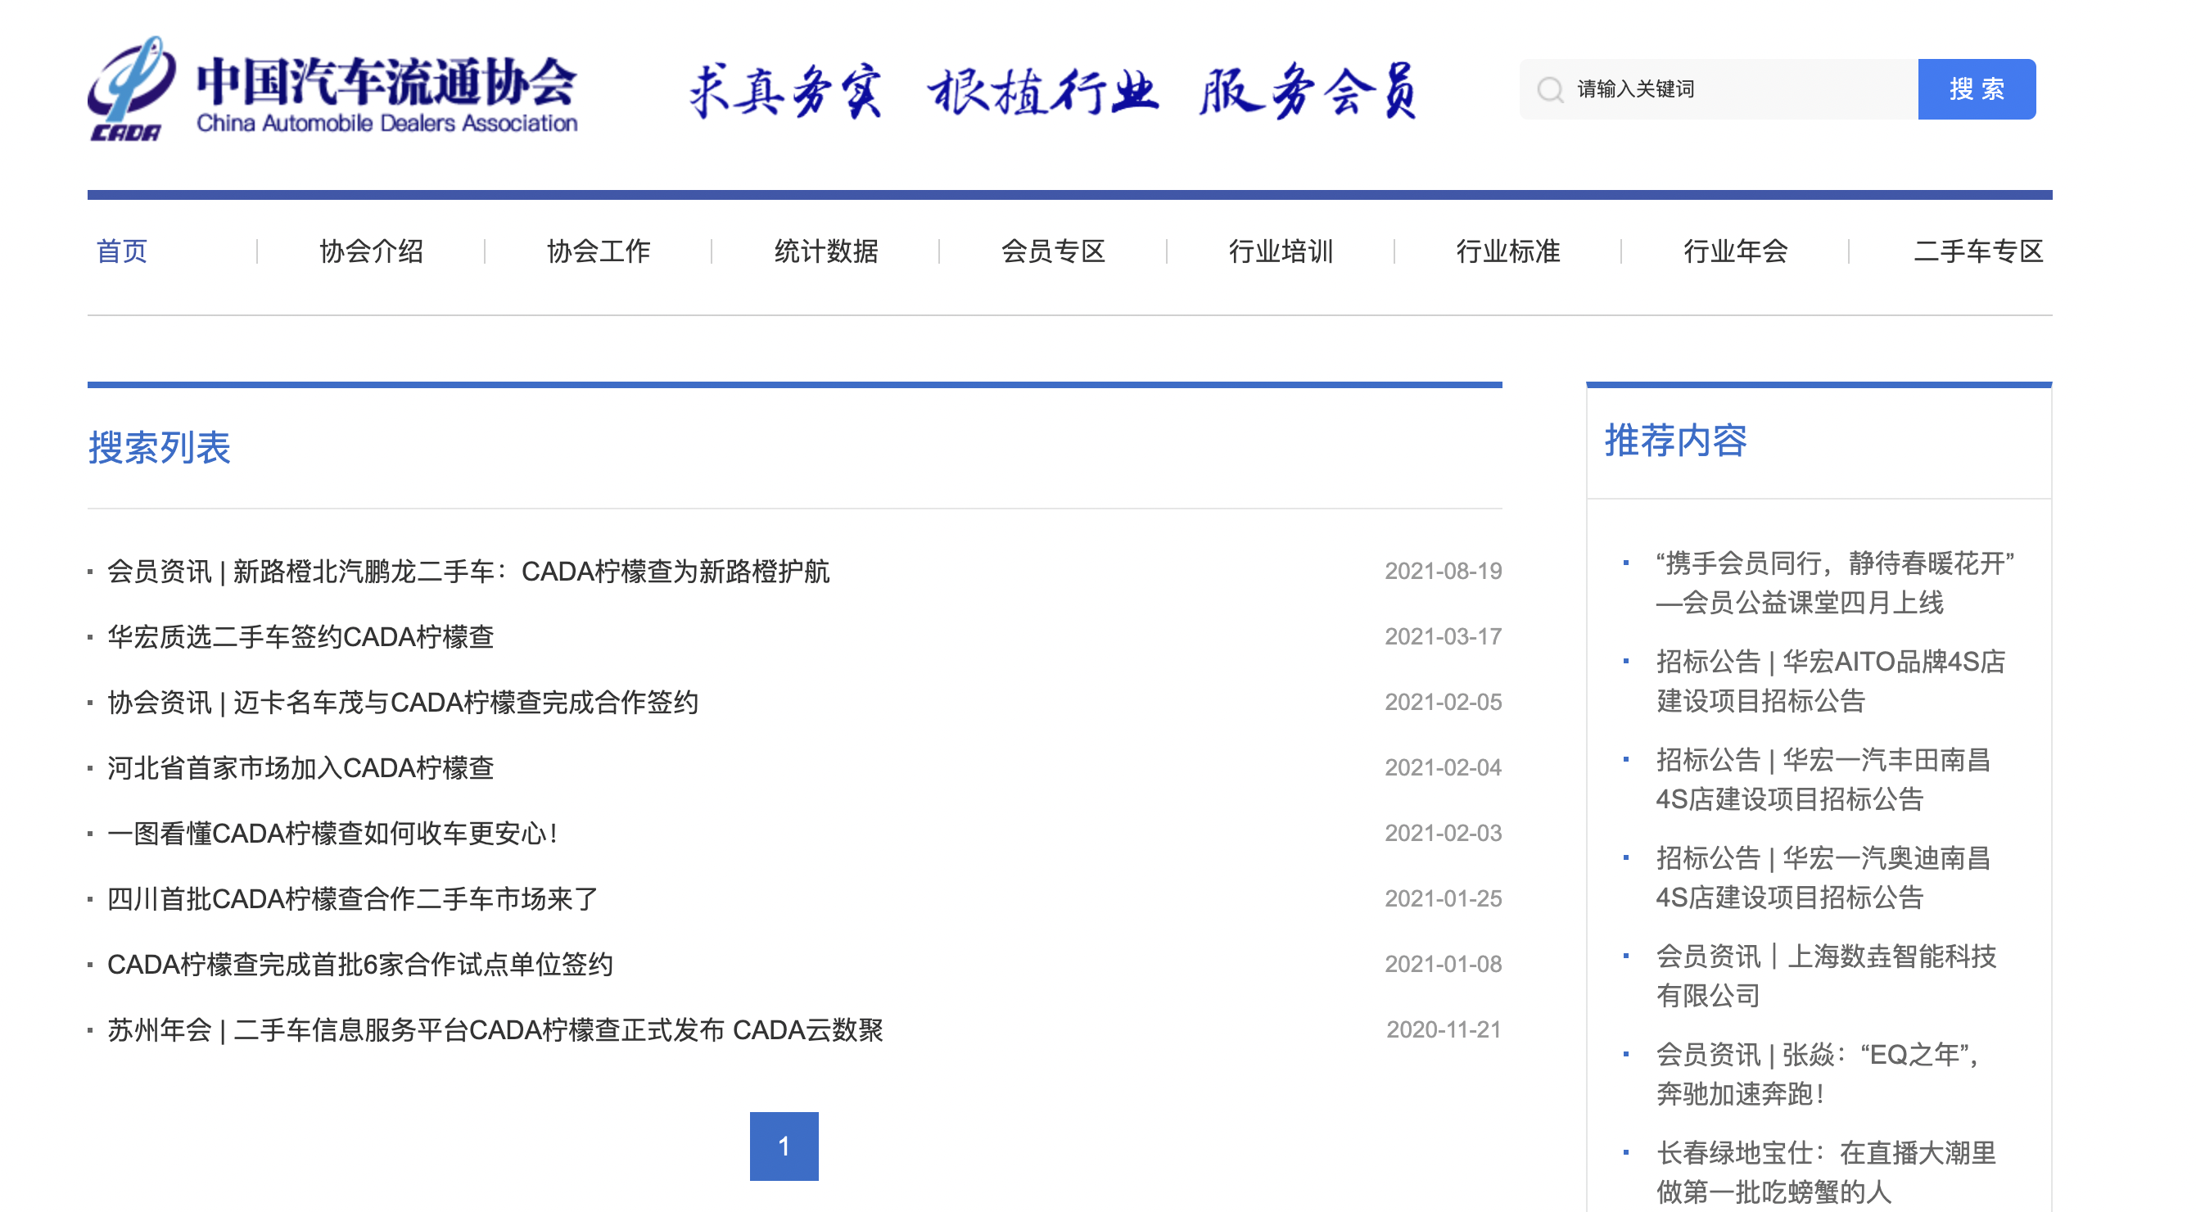The height and width of the screenshot is (1212, 2196).
Task: Click the date 2021-01-08
Action: pyautogui.click(x=1443, y=965)
